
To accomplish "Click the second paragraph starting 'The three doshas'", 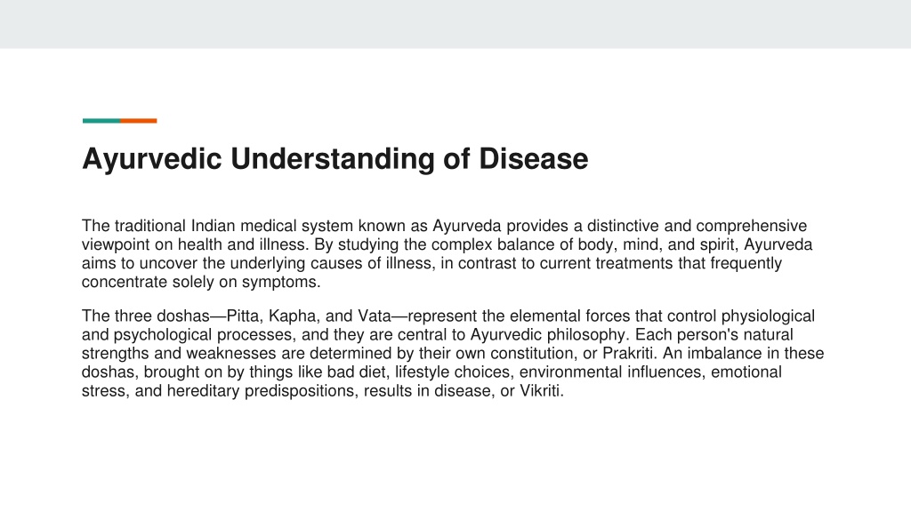I will (x=453, y=353).
